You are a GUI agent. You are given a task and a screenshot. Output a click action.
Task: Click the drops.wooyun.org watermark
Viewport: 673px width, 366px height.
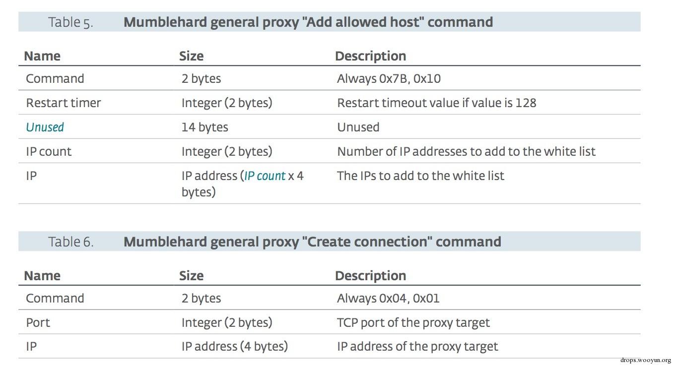click(x=646, y=361)
